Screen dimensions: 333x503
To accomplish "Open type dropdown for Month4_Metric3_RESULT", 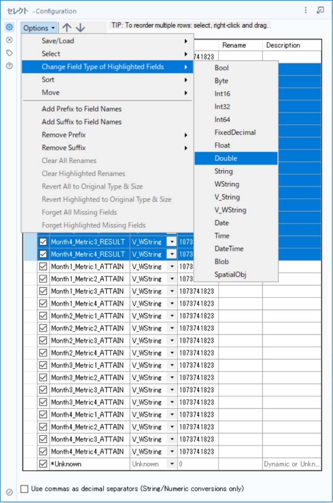I will [172, 242].
